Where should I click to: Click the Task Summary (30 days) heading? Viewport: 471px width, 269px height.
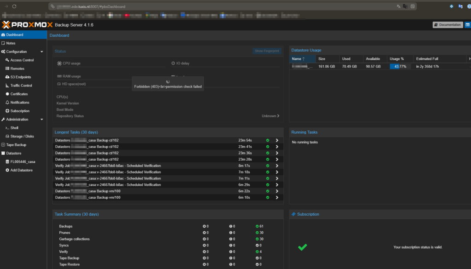pyautogui.click(x=77, y=214)
